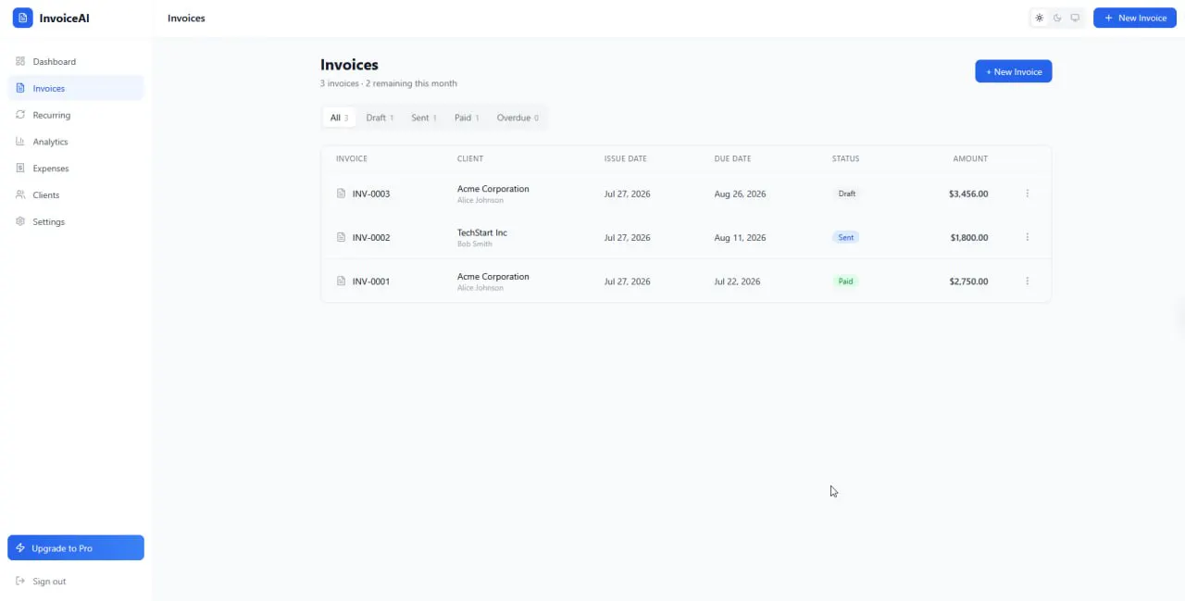Click the Issue Date column header
This screenshot has height=601, width=1185.
pos(626,158)
